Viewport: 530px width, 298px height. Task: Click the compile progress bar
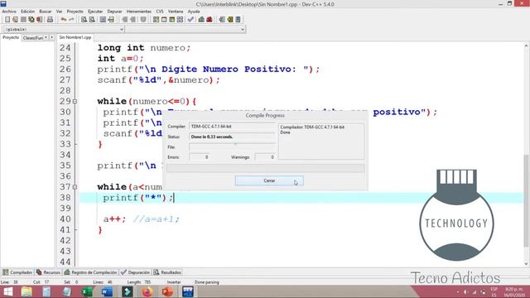265,168
